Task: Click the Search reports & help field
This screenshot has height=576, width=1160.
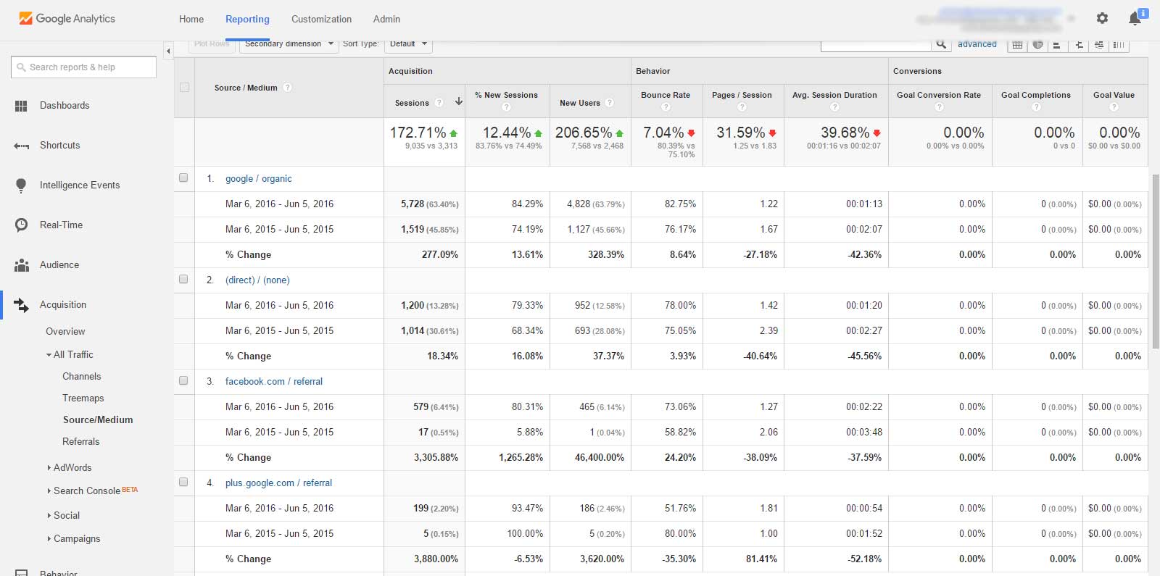Action: [84, 67]
